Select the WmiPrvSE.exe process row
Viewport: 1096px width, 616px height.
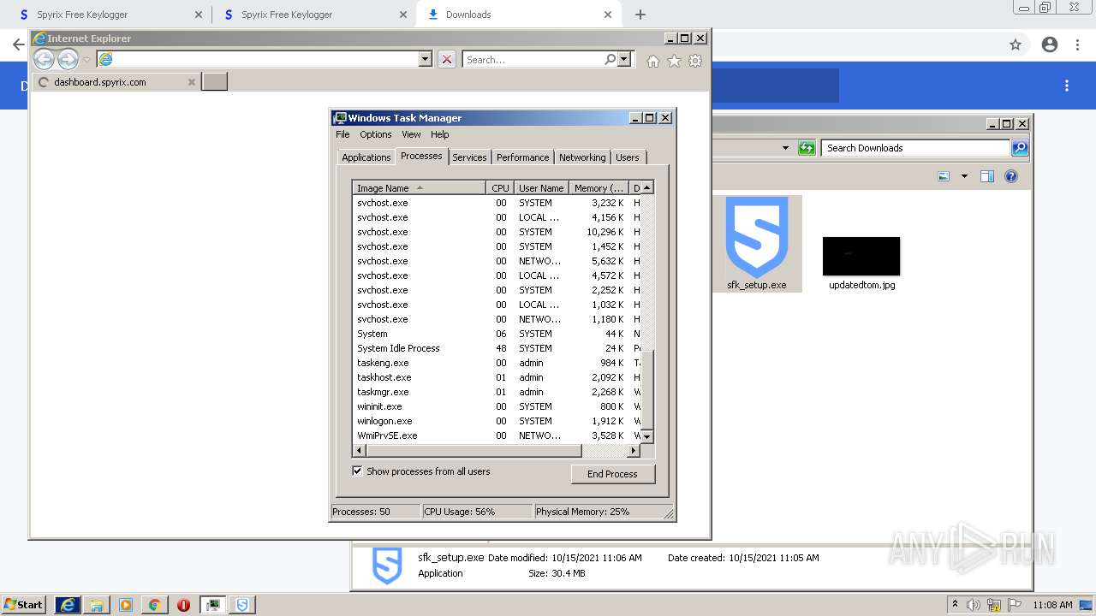[497, 435]
